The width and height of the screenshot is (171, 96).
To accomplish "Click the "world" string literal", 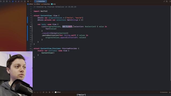I will pyautogui.click(x=79, y=18).
